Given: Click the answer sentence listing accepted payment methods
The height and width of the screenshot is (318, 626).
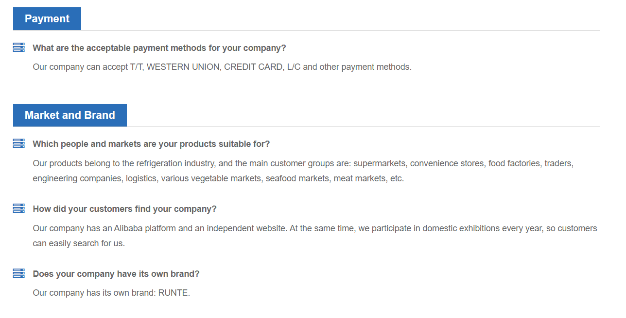Looking at the screenshot, I should (222, 67).
